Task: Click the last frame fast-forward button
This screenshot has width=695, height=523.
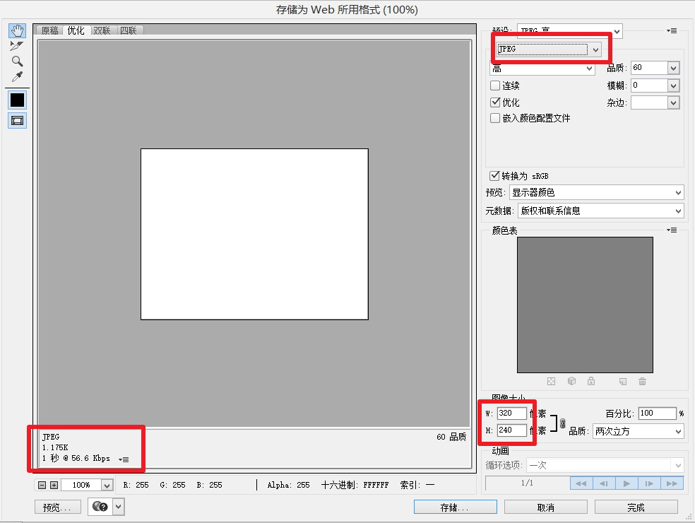Action: [x=672, y=483]
